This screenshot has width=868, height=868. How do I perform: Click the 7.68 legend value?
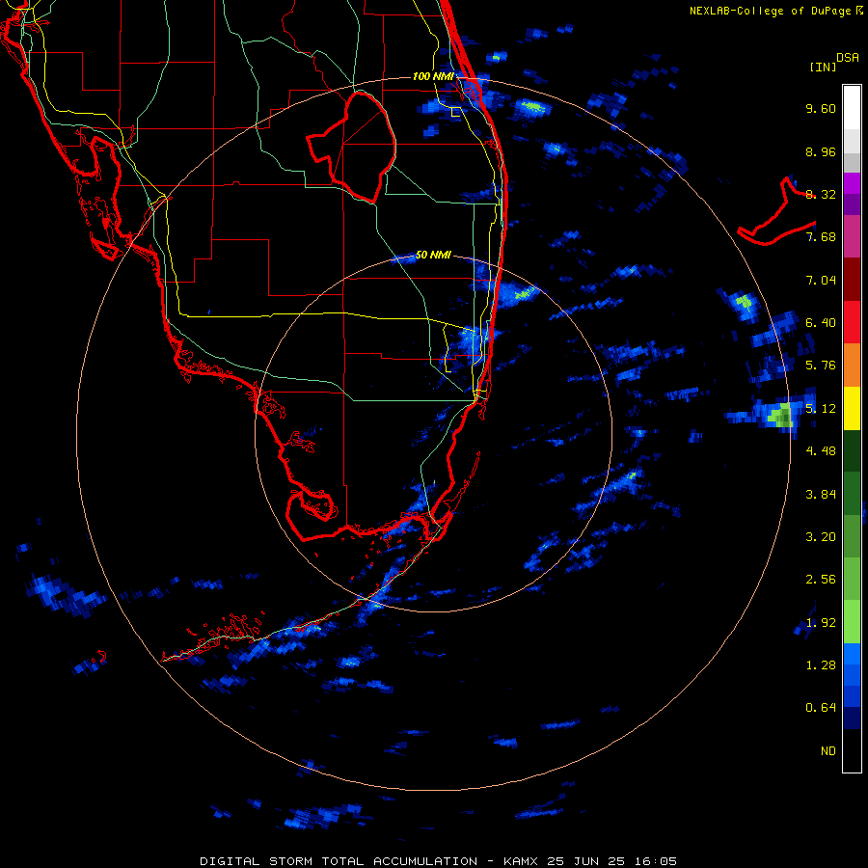821,237
